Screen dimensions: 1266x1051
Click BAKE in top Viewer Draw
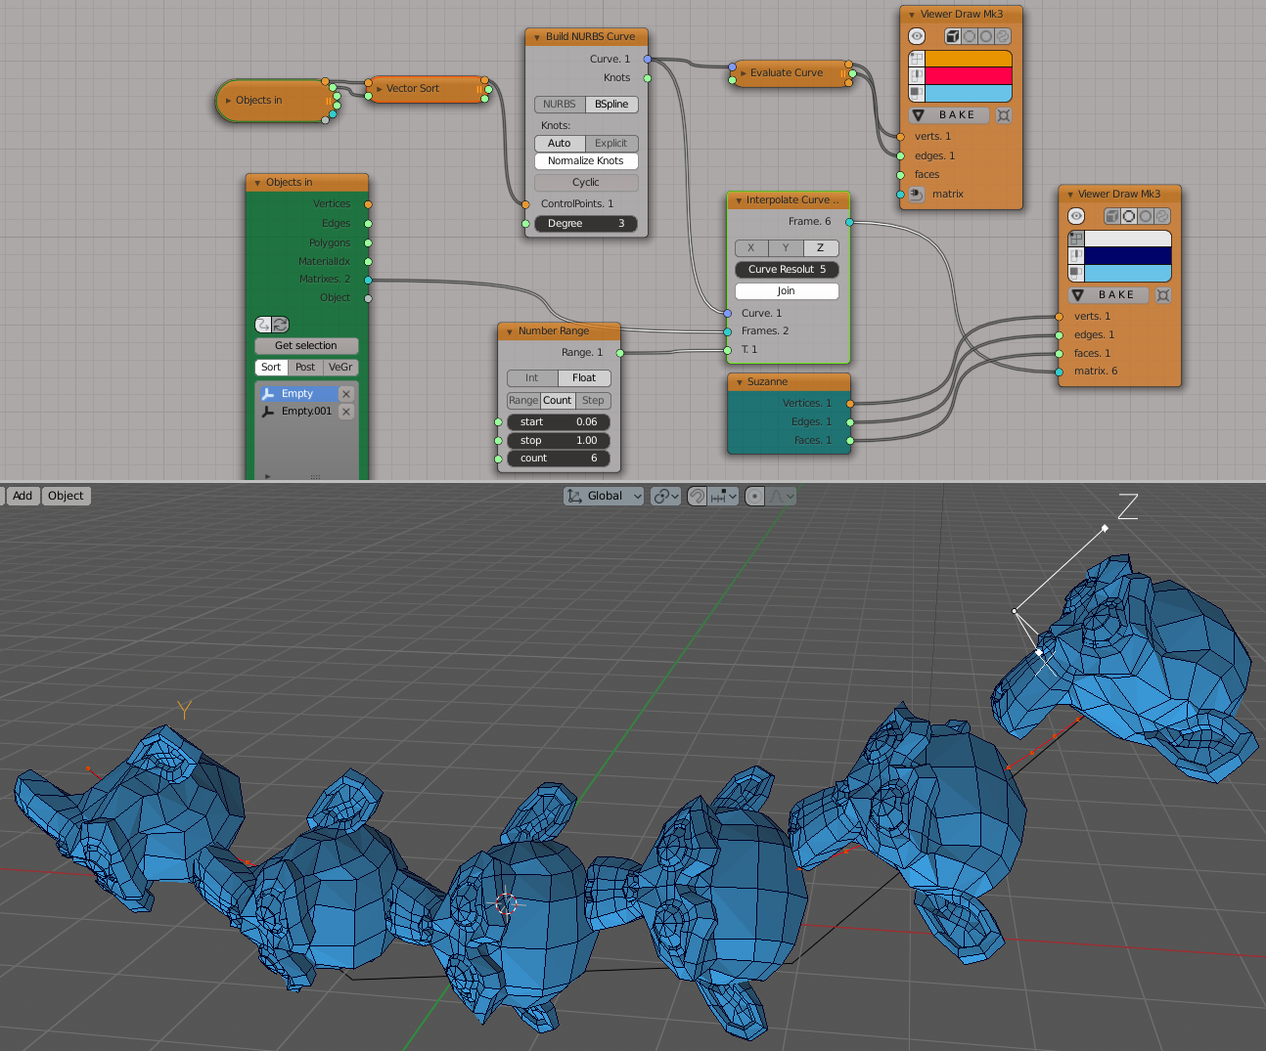(949, 115)
